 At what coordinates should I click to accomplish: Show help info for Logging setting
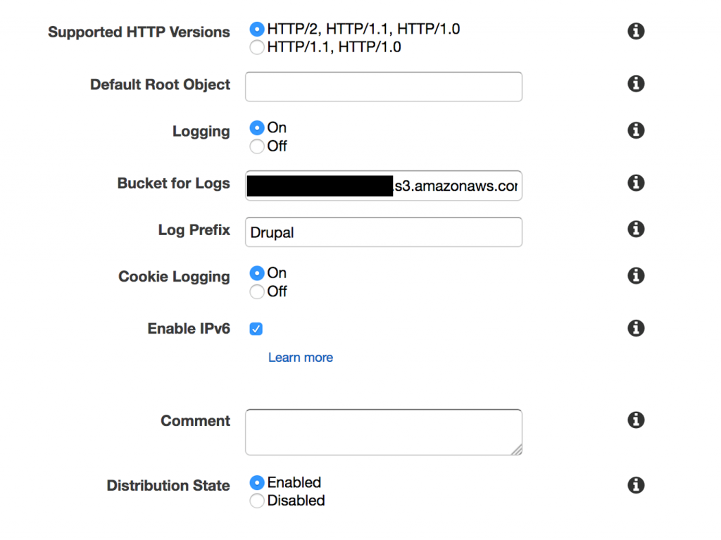pyautogui.click(x=636, y=130)
